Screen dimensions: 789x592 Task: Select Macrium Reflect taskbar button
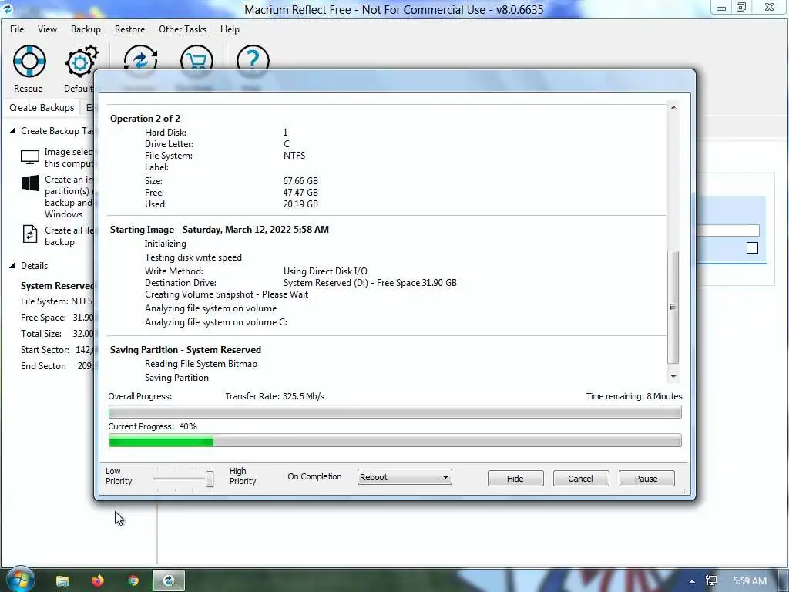[x=169, y=580]
